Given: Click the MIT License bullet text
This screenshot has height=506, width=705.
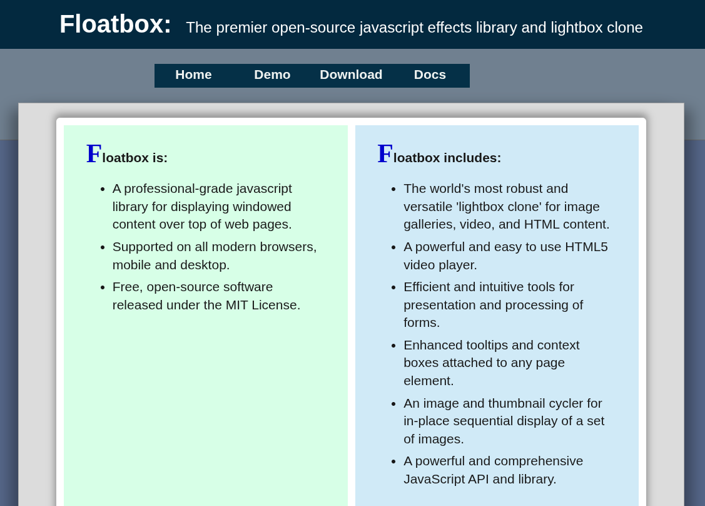Looking at the screenshot, I should click(206, 296).
